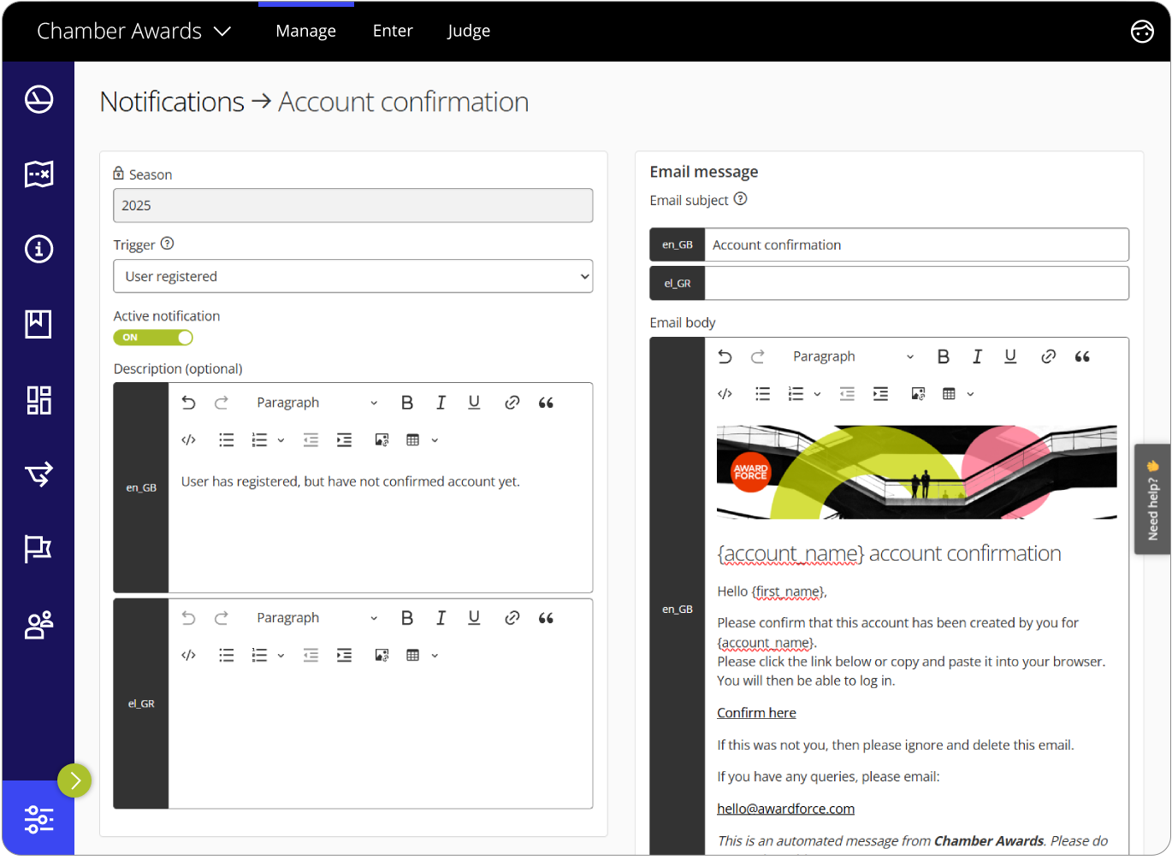The image size is (1172, 860).
Task: Open the Chamber Awards account switcher
Action: (x=133, y=31)
